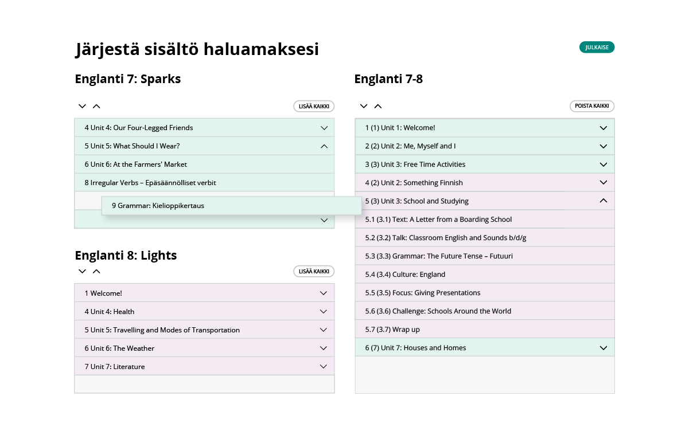689x435 pixels.
Task: Click the Julkaise button
Action: [x=597, y=48]
